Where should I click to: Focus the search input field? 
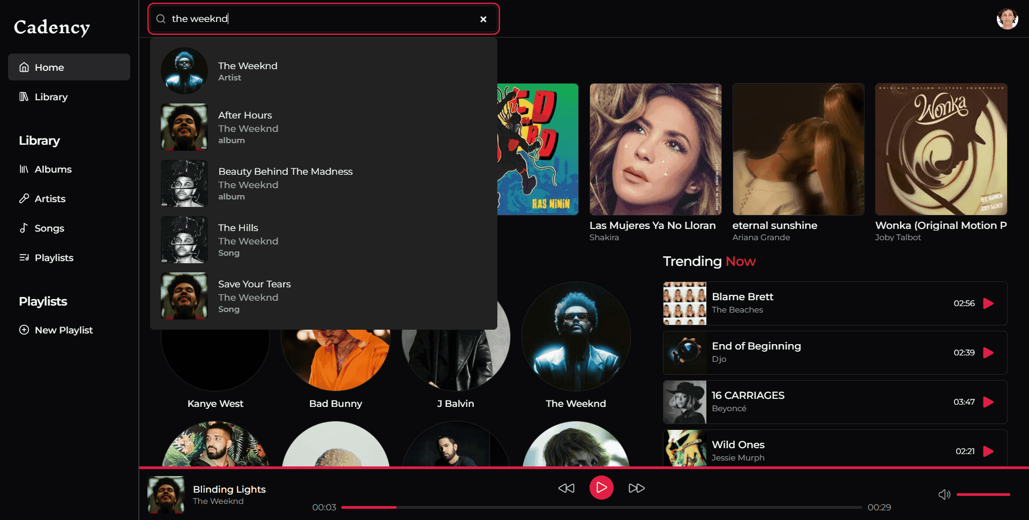324,19
